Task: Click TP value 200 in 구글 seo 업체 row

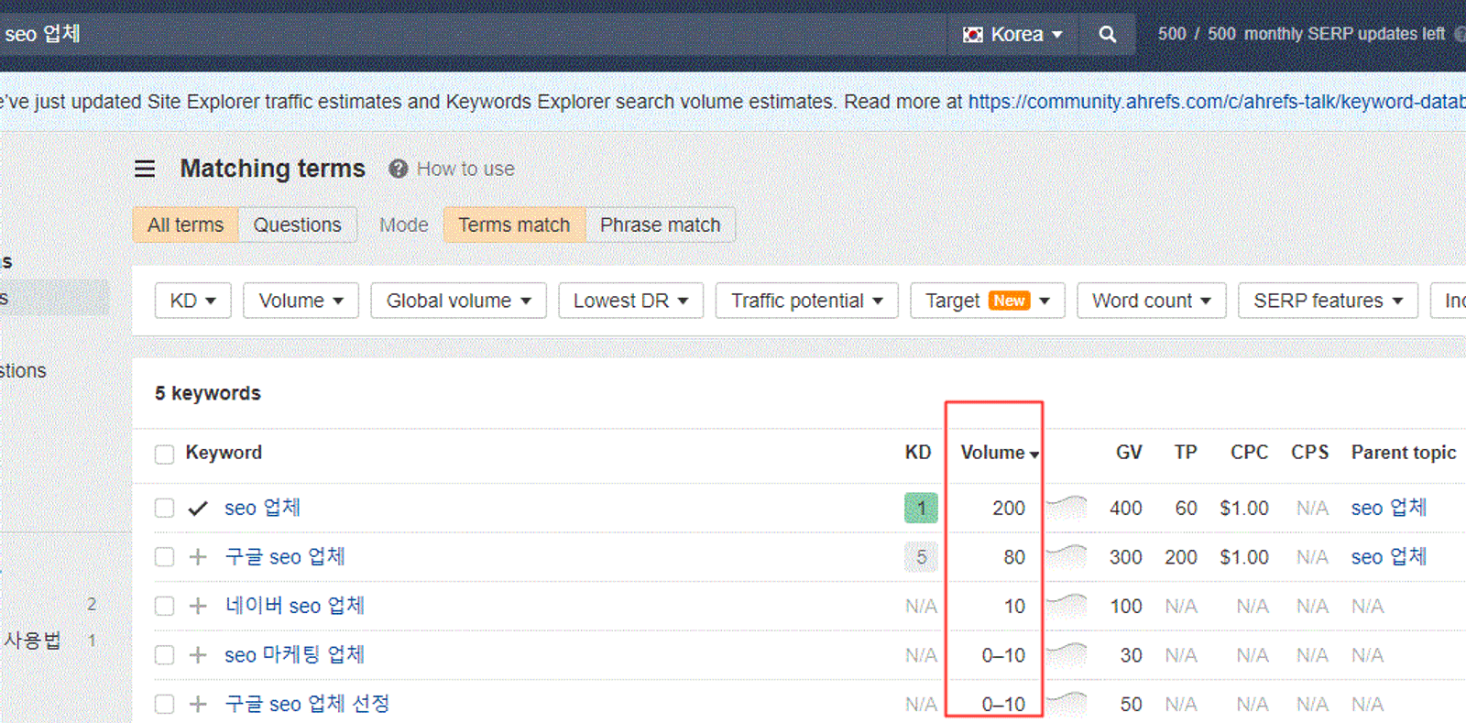Action: click(x=1181, y=557)
